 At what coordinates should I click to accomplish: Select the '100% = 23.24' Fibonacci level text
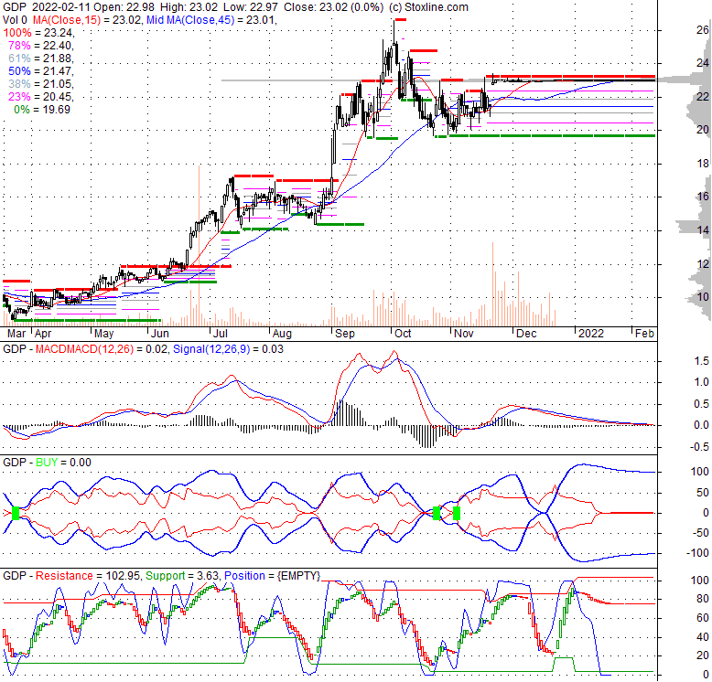38,33
